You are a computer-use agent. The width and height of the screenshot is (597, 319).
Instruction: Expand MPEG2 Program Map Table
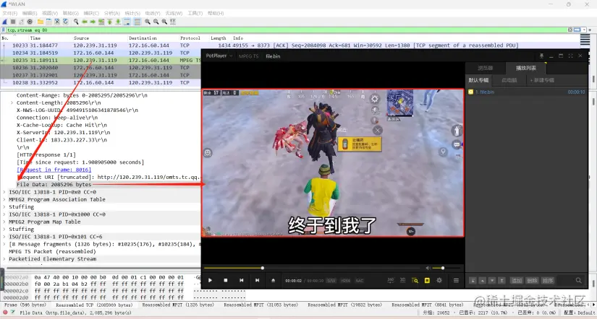[x=4, y=222]
